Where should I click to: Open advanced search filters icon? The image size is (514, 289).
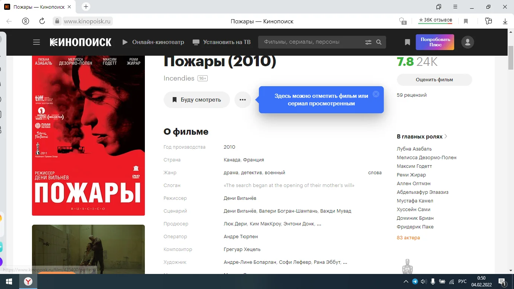(368, 42)
